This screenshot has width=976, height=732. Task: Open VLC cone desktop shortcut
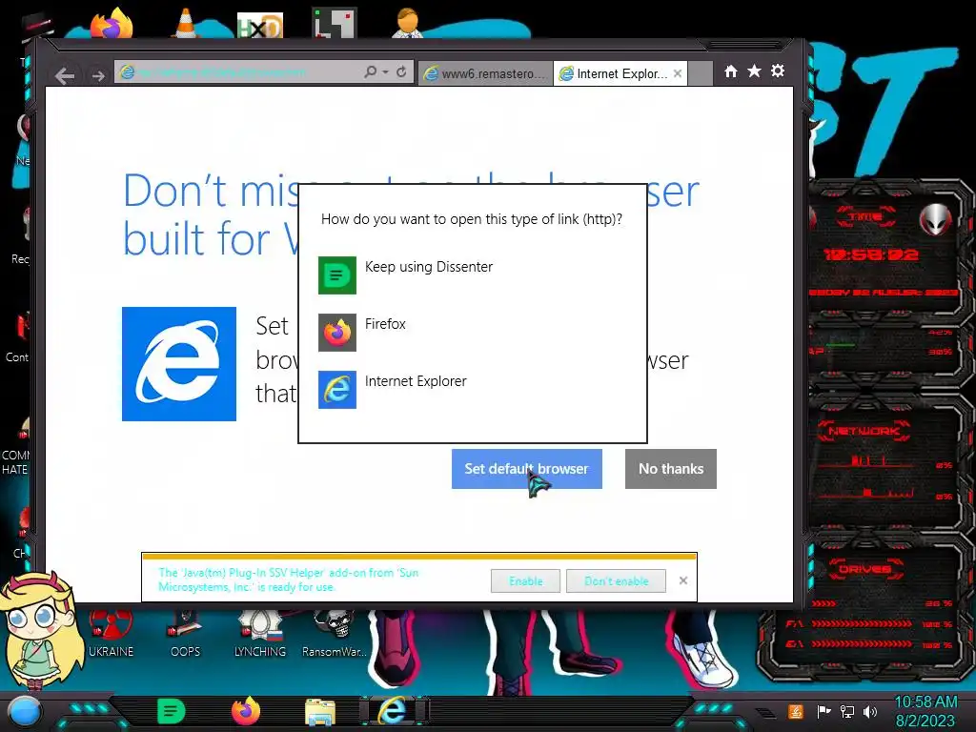pyautogui.click(x=186, y=24)
